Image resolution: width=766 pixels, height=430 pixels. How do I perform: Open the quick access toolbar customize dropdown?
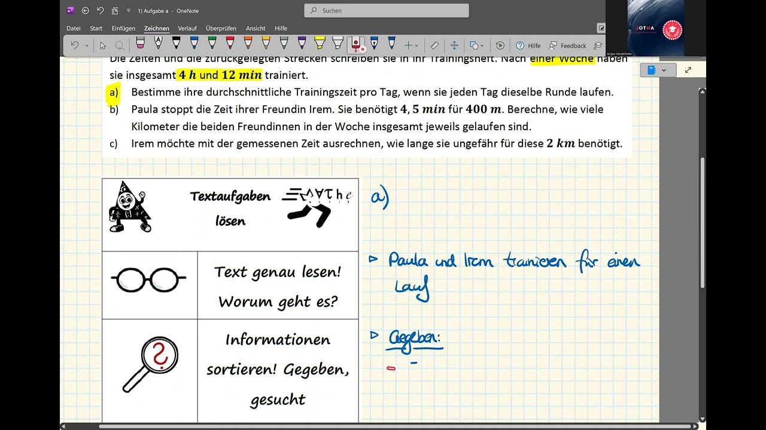pos(128,10)
